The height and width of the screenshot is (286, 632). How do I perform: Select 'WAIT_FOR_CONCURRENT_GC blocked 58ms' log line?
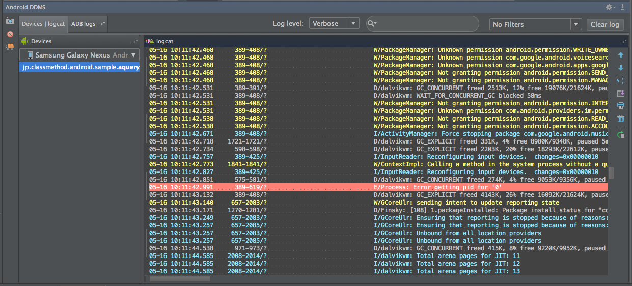(x=378, y=96)
